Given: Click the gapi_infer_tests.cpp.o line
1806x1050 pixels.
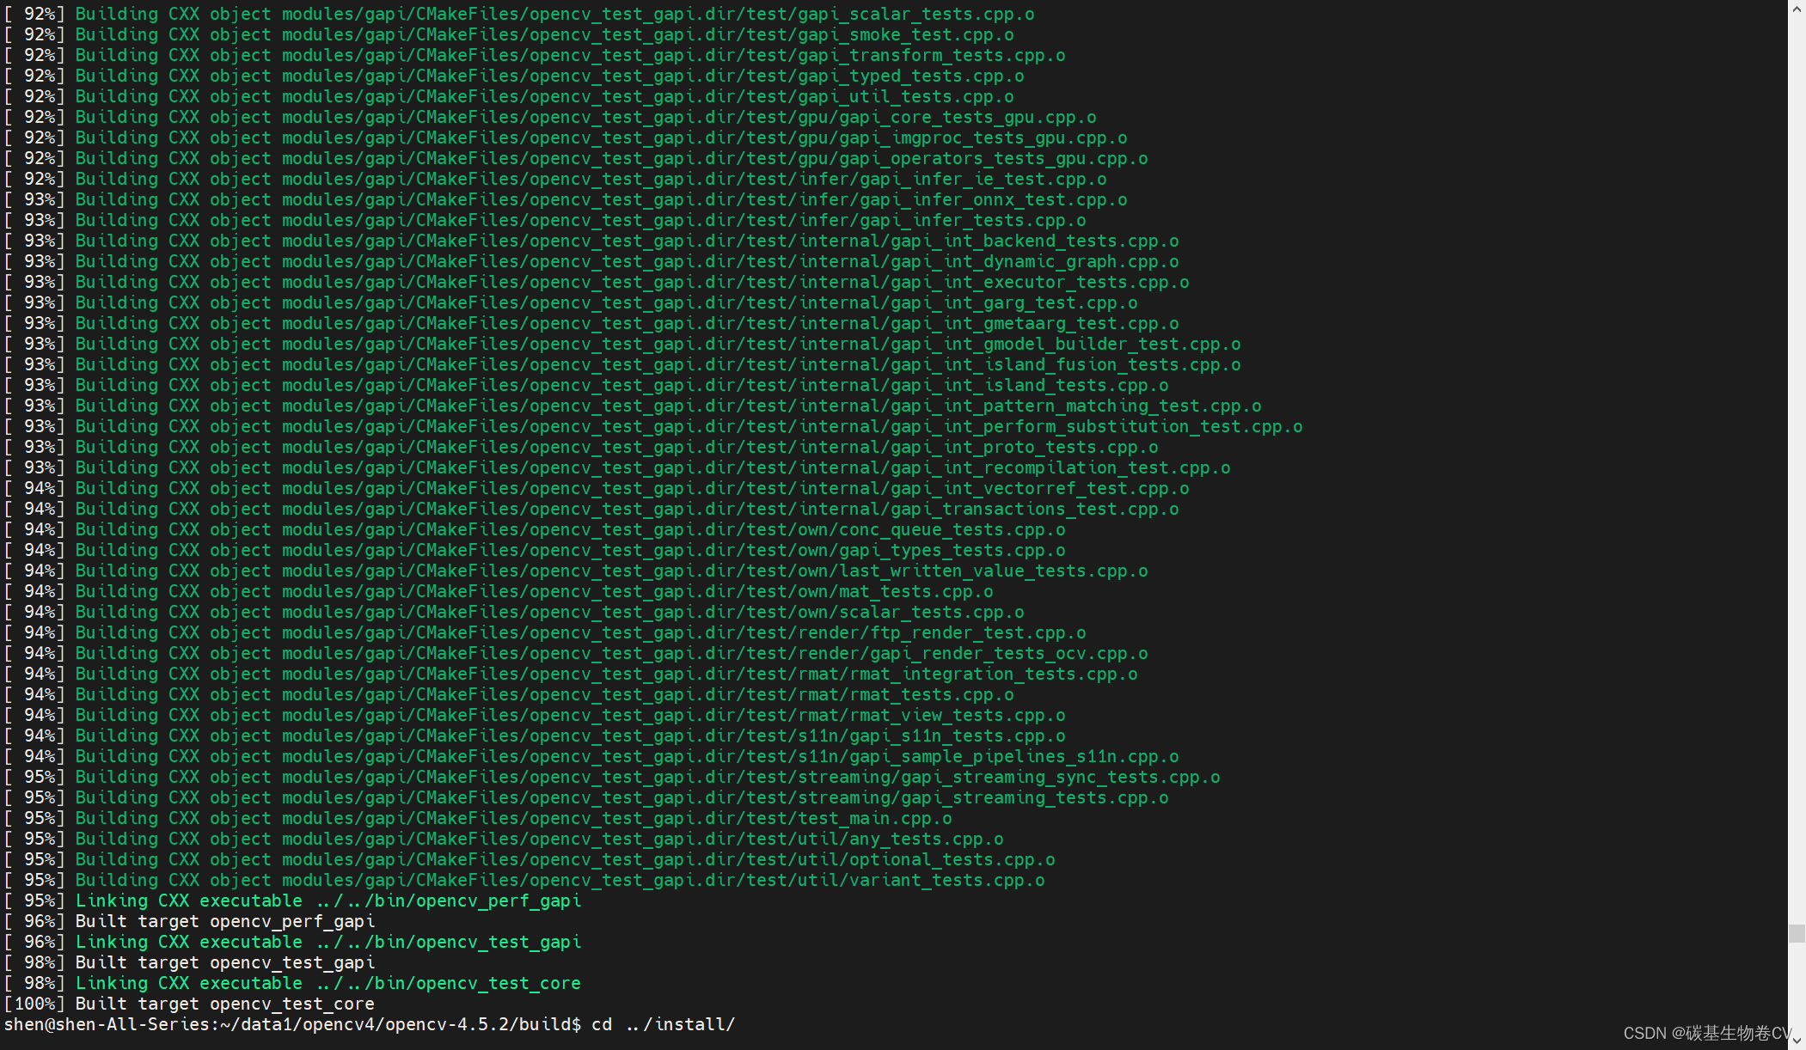Looking at the screenshot, I should [x=545, y=221].
